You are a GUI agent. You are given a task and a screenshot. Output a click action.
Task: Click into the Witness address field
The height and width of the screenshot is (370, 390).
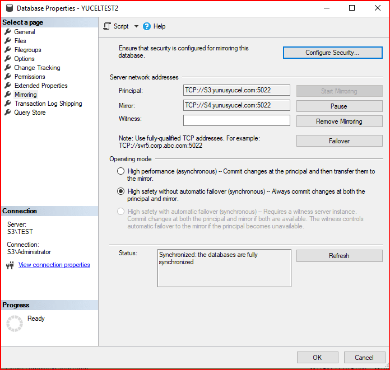coord(236,120)
